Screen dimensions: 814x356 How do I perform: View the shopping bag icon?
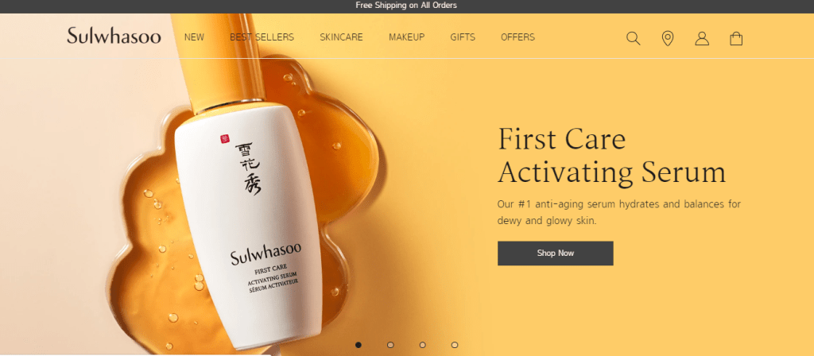(x=736, y=38)
